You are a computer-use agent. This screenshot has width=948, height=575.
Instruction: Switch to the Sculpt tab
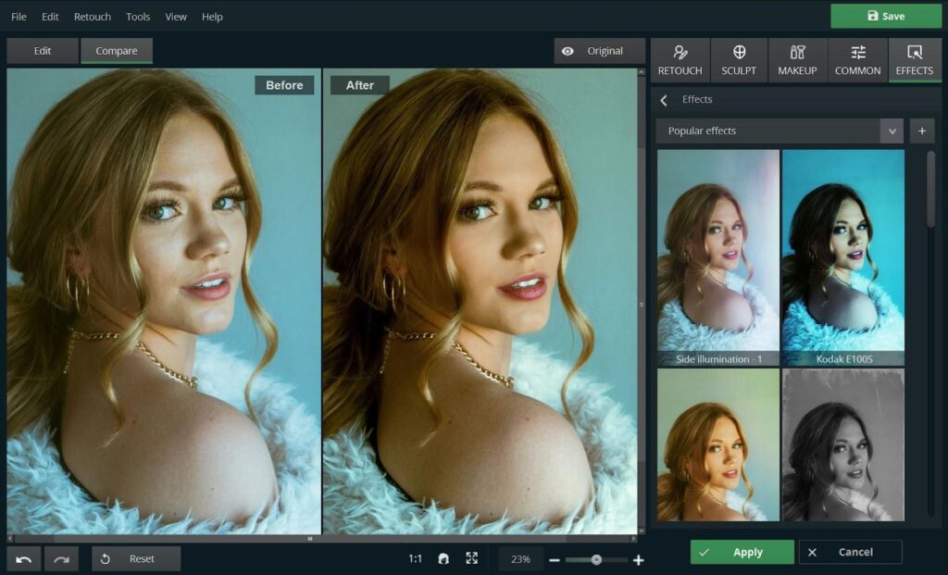click(739, 60)
